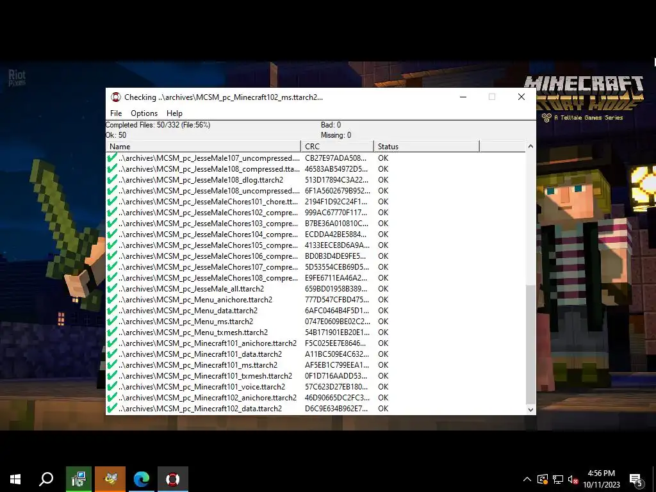Click CRC value 513D17894C3A22...
656x492 pixels.
[337, 180]
